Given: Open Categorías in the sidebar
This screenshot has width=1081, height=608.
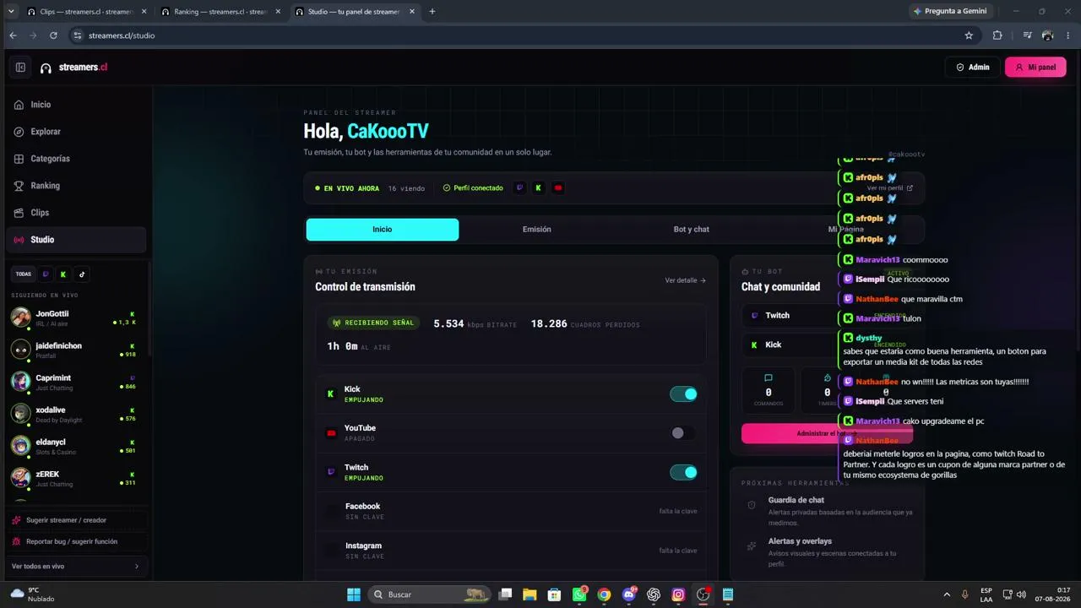Looking at the screenshot, I should coord(76,159).
